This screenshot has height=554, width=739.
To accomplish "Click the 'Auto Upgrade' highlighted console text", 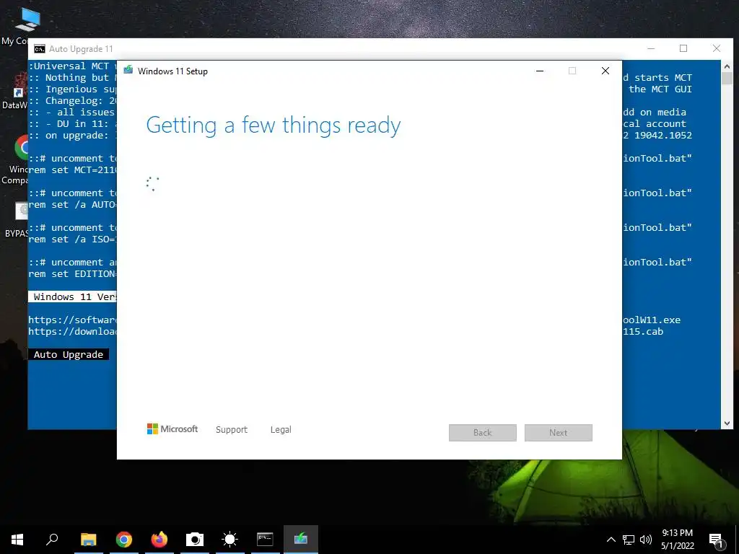I will (69, 354).
